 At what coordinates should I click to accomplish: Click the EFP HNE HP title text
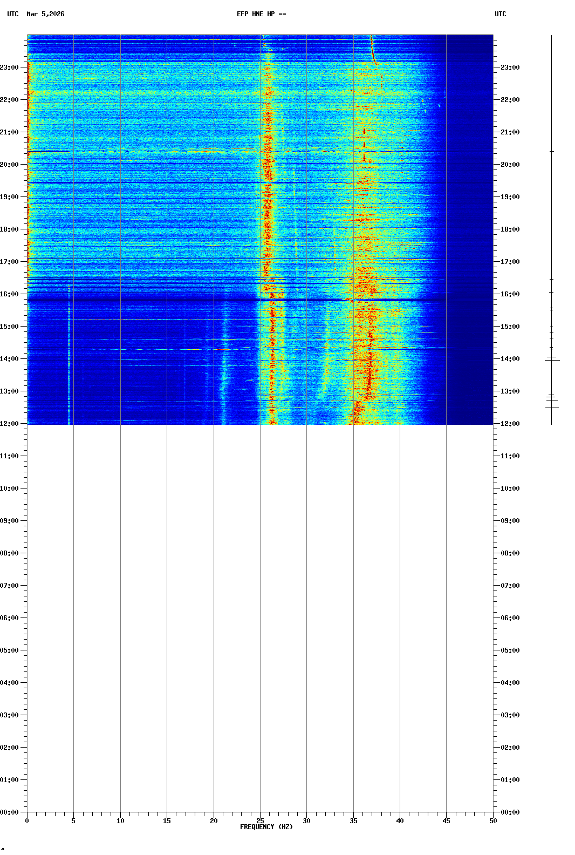coord(261,14)
